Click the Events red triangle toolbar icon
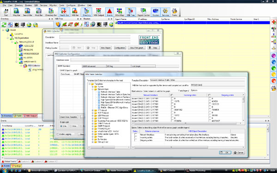The image size is (277, 173). tap(109, 12)
